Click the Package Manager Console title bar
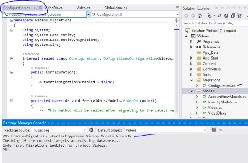This screenshot has height=163, width=248. pos(125,123)
